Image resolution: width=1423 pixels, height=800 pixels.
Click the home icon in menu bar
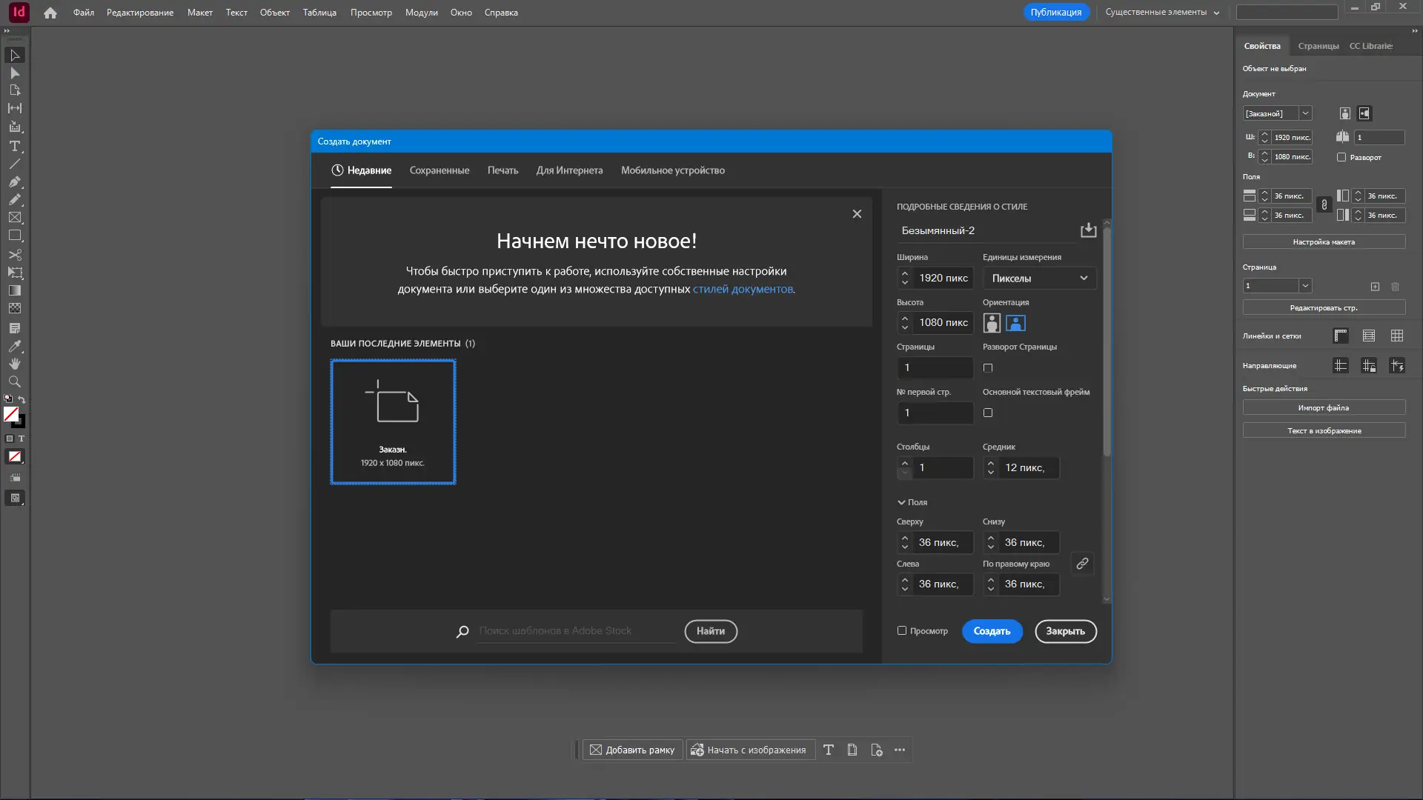click(50, 13)
